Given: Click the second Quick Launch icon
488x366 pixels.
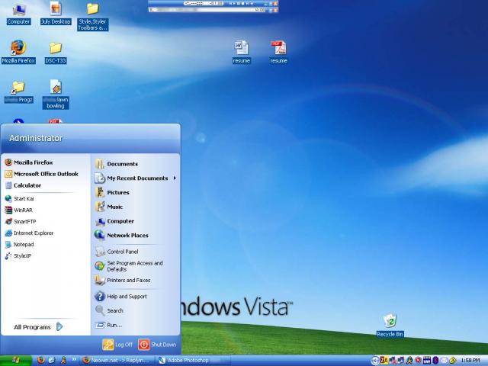Looking at the screenshot, I should (x=52, y=361).
